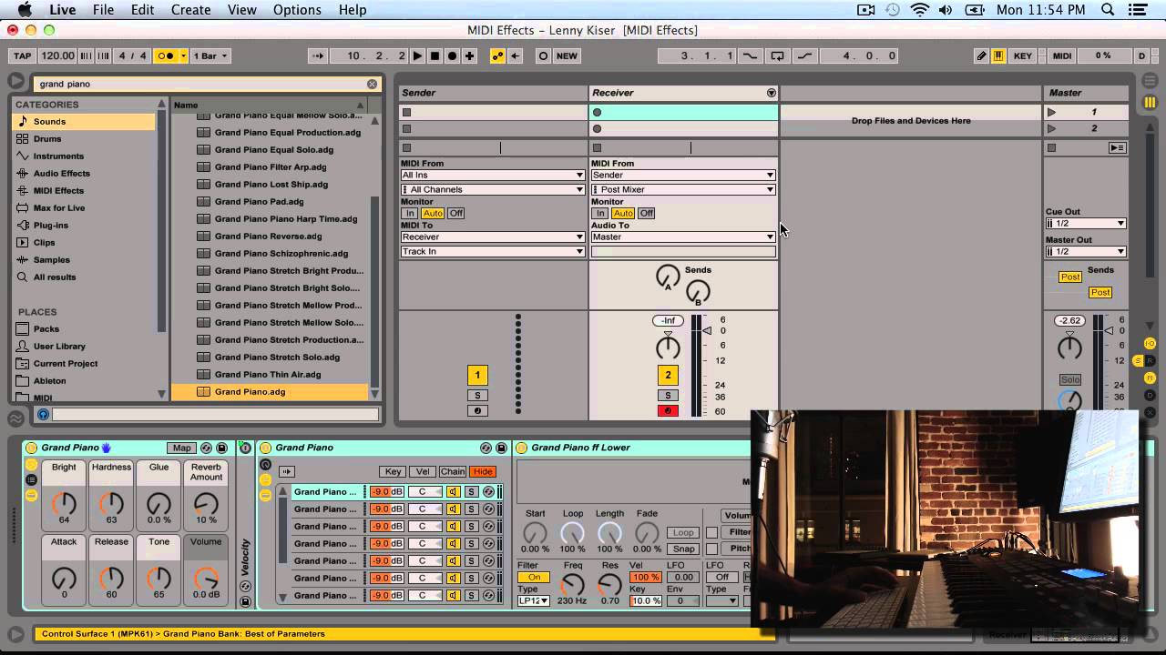
Task: Click the NEW button in transport
Action: coord(567,55)
